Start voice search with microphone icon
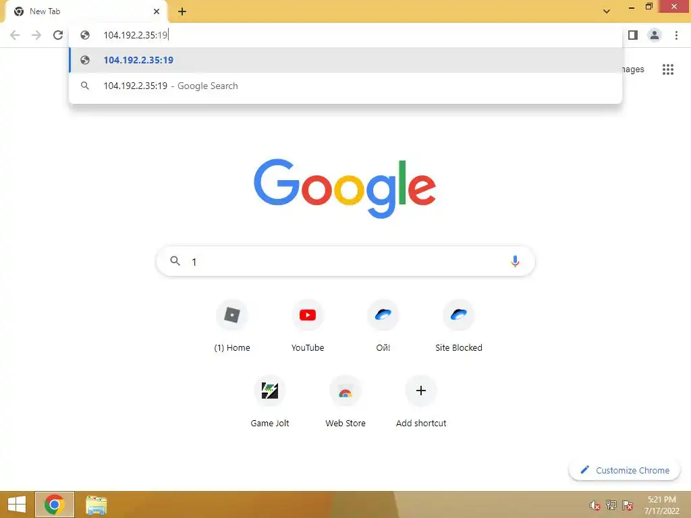 click(x=515, y=261)
